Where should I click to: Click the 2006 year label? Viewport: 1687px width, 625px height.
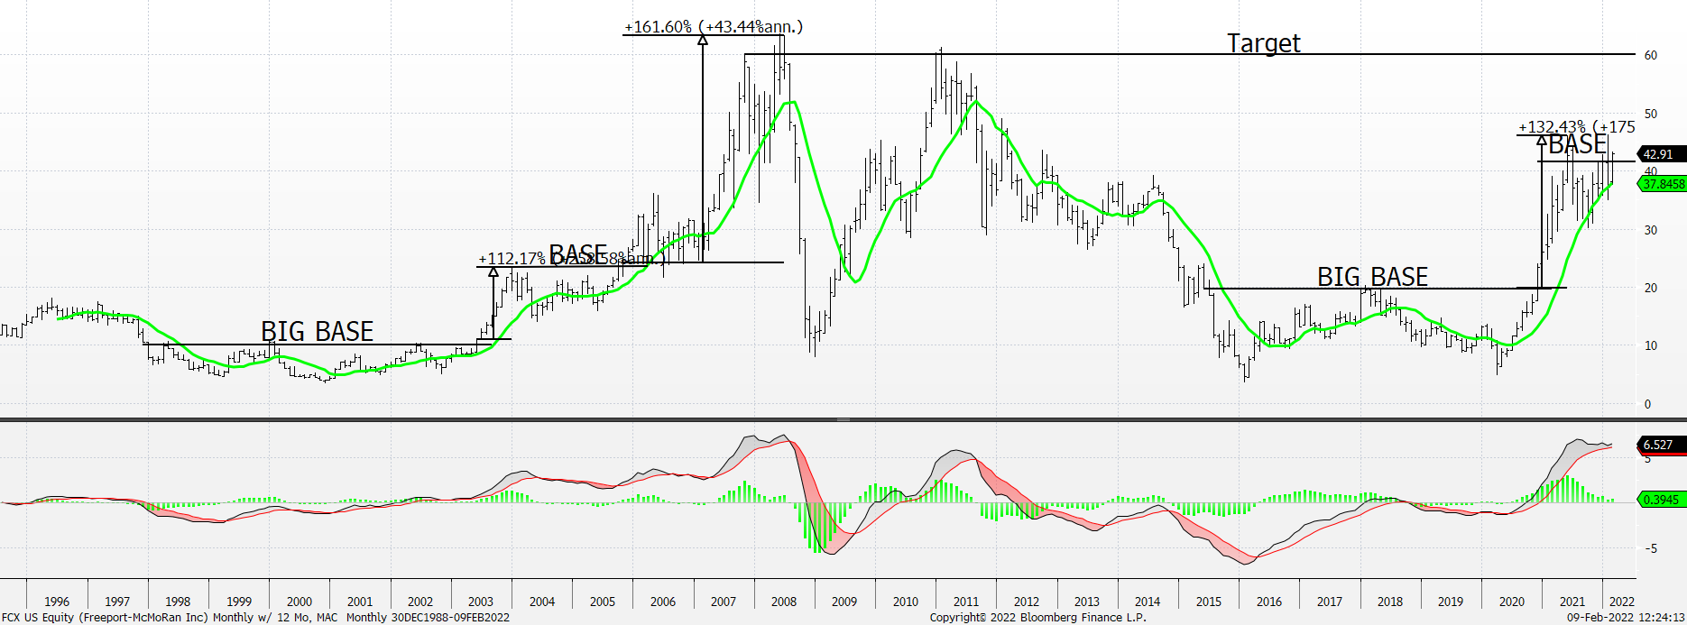pyautogui.click(x=663, y=602)
